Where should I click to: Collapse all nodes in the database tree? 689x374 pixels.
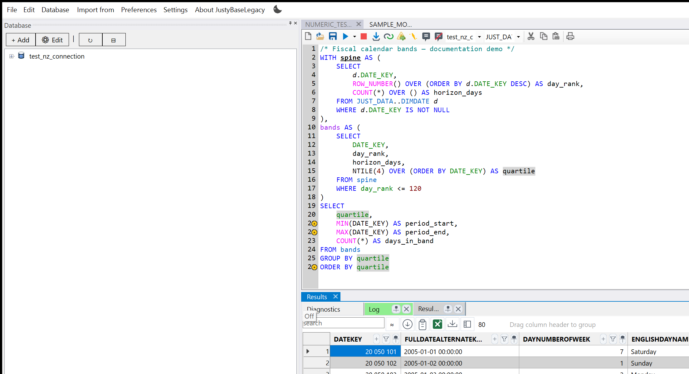(114, 40)
